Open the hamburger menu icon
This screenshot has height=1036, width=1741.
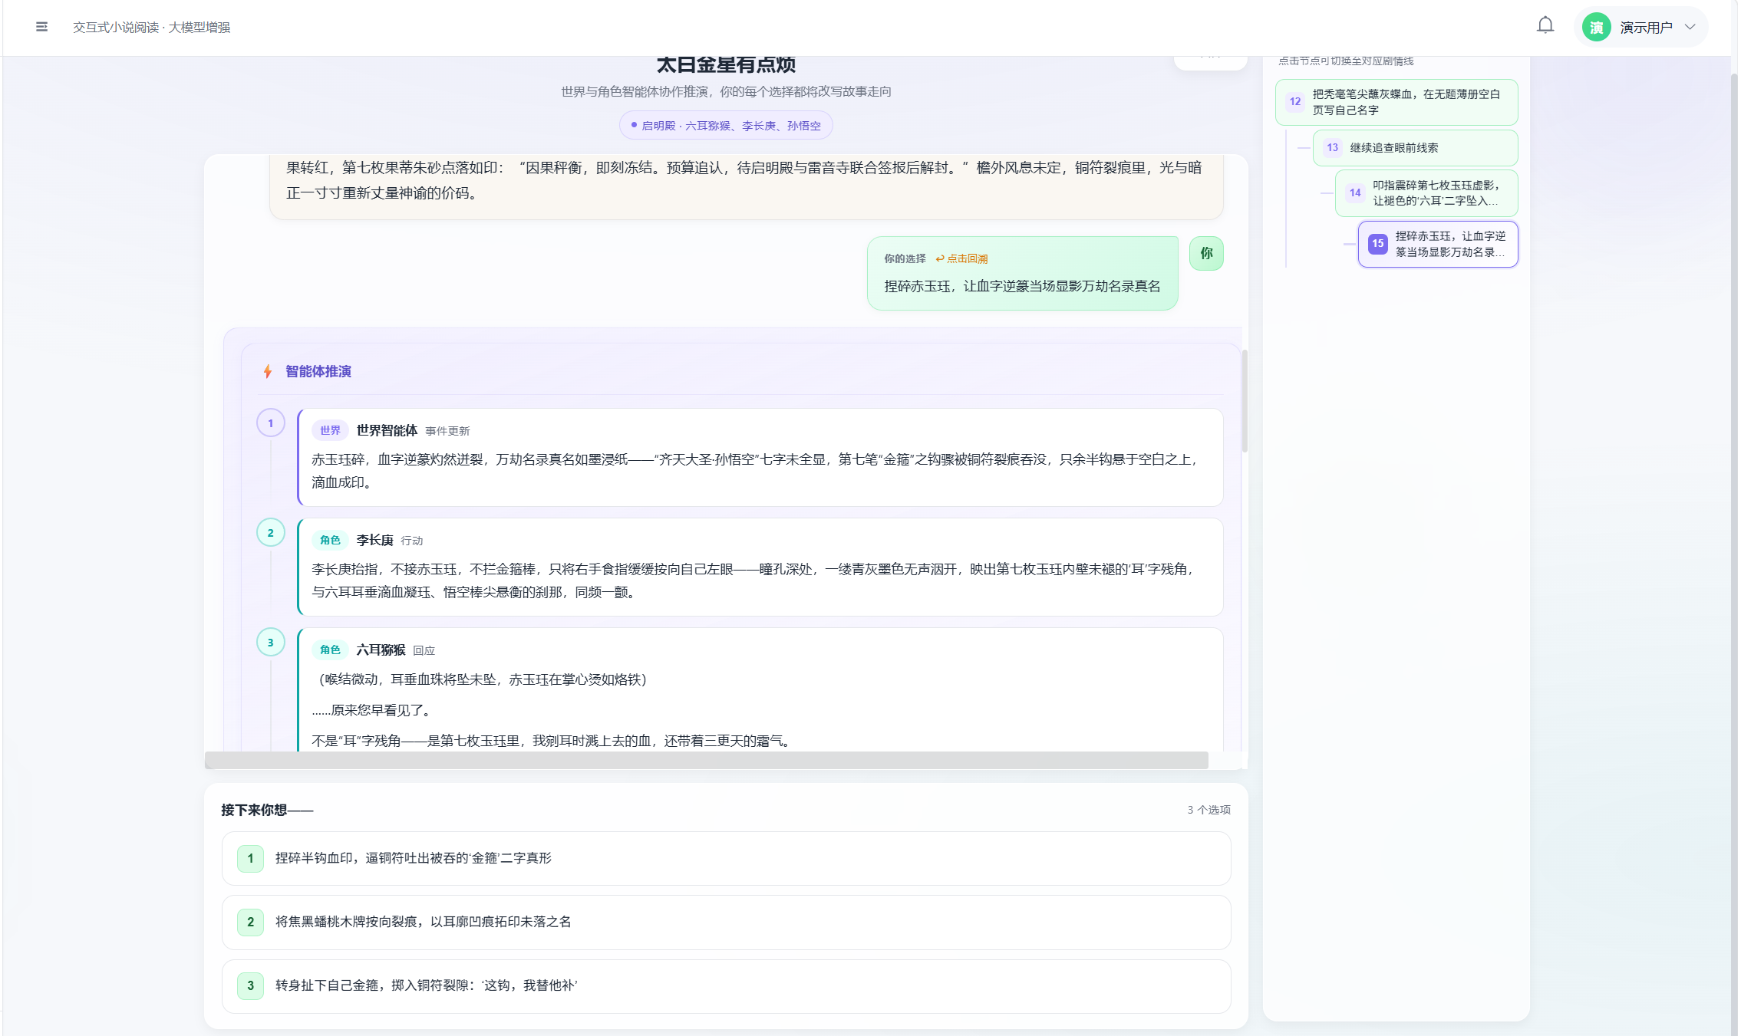tap(41, 27)
